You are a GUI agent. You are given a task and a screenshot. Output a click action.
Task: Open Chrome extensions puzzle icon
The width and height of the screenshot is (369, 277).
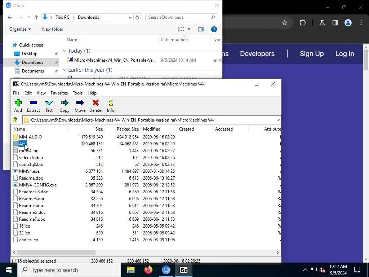coord(303,23)
